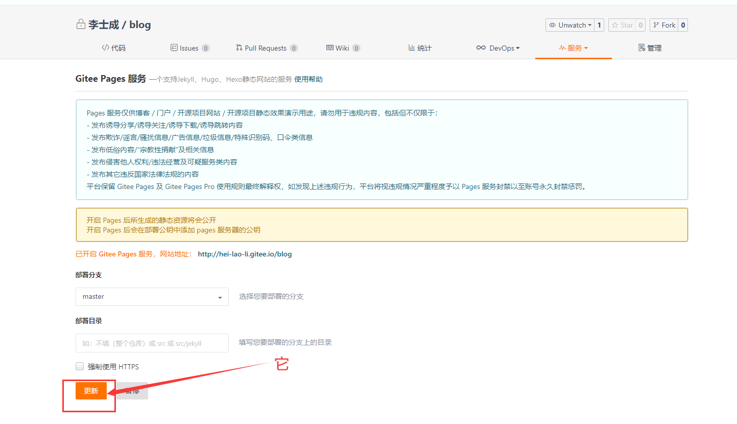Click the Gitee Pages 服务 heading
The image size is (737, 424).
[111, 79]
